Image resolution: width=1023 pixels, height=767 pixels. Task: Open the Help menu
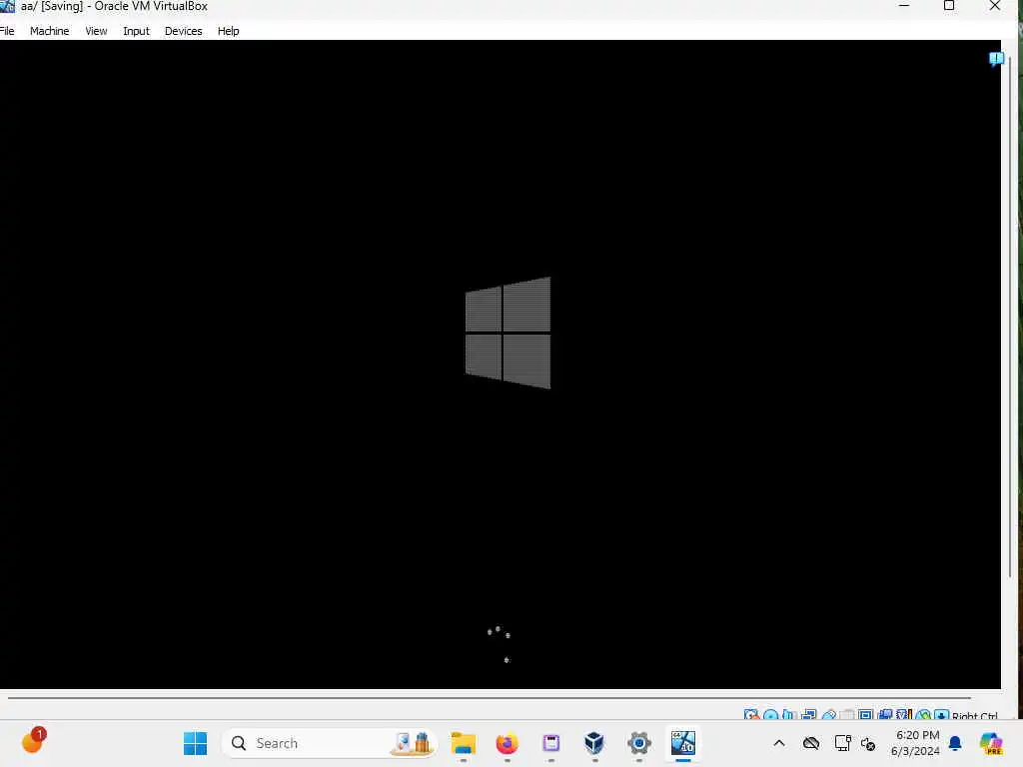tap(229, 31)
